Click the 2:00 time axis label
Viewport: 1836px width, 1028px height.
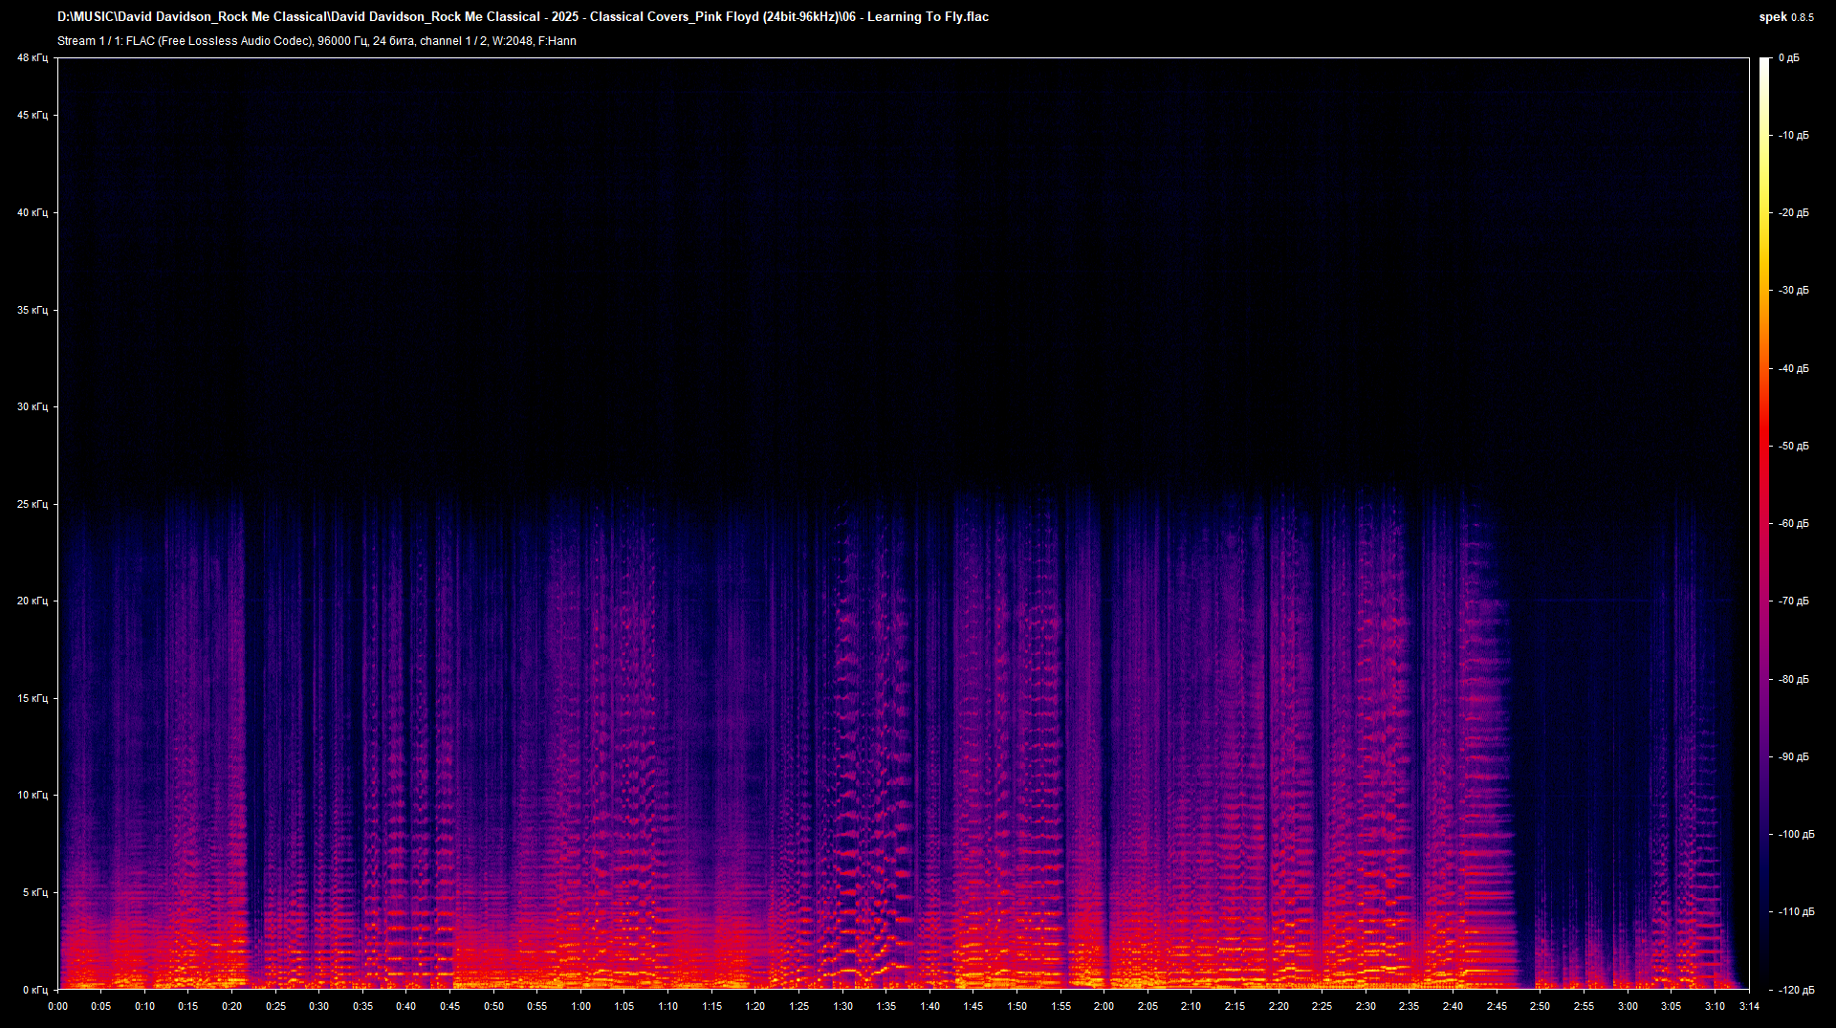coord(1104,1006)
